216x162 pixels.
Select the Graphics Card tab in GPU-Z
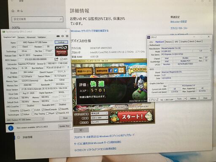(9, 37)
